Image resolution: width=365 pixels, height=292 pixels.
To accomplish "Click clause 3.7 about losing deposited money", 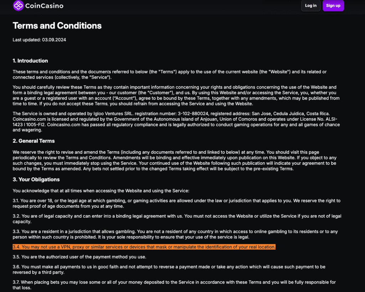I will click(174, 285).
